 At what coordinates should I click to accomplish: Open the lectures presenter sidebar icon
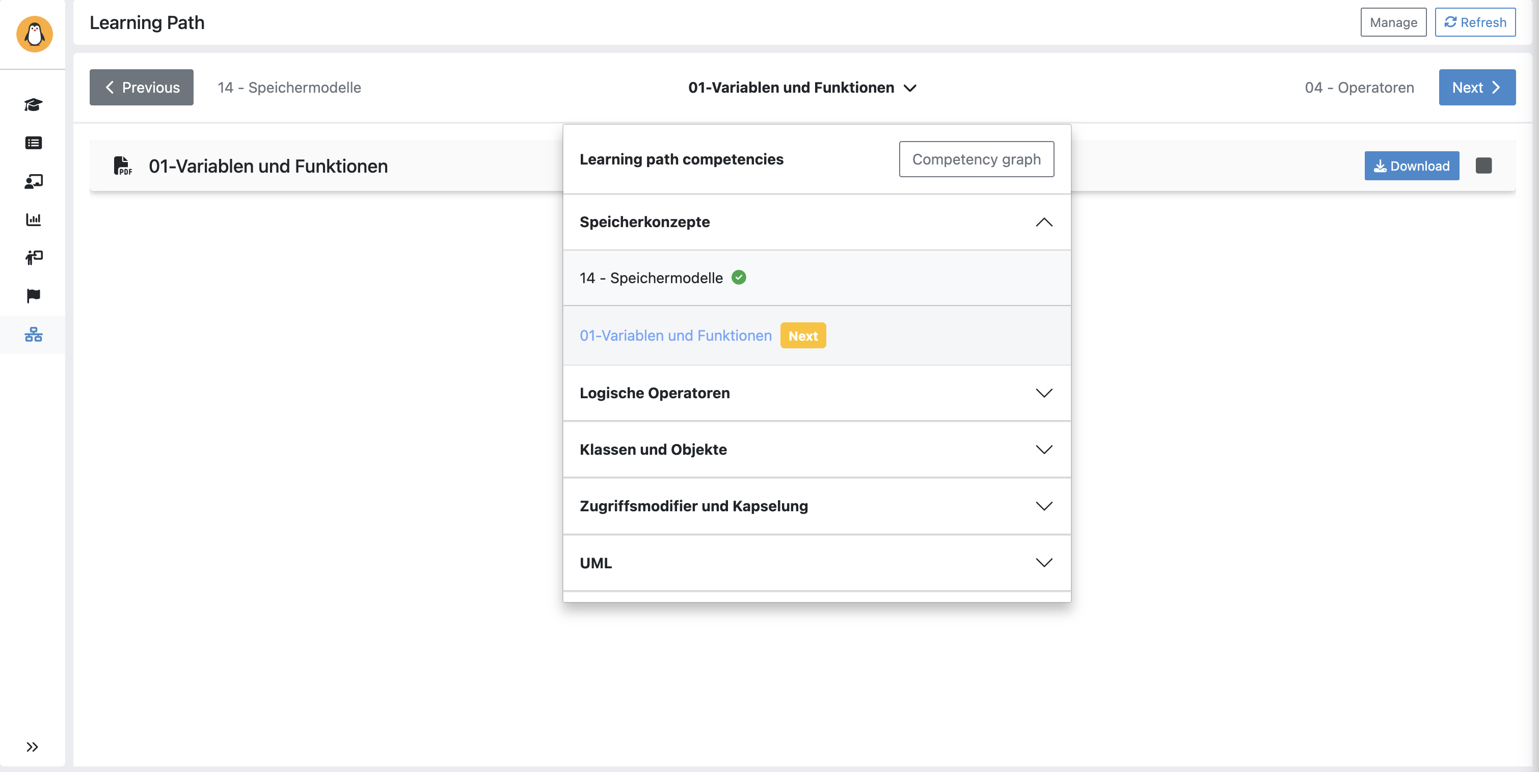[x=34, y=181]
